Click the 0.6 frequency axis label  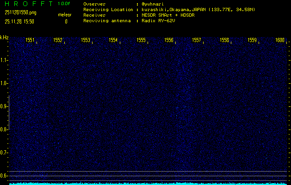4,176
